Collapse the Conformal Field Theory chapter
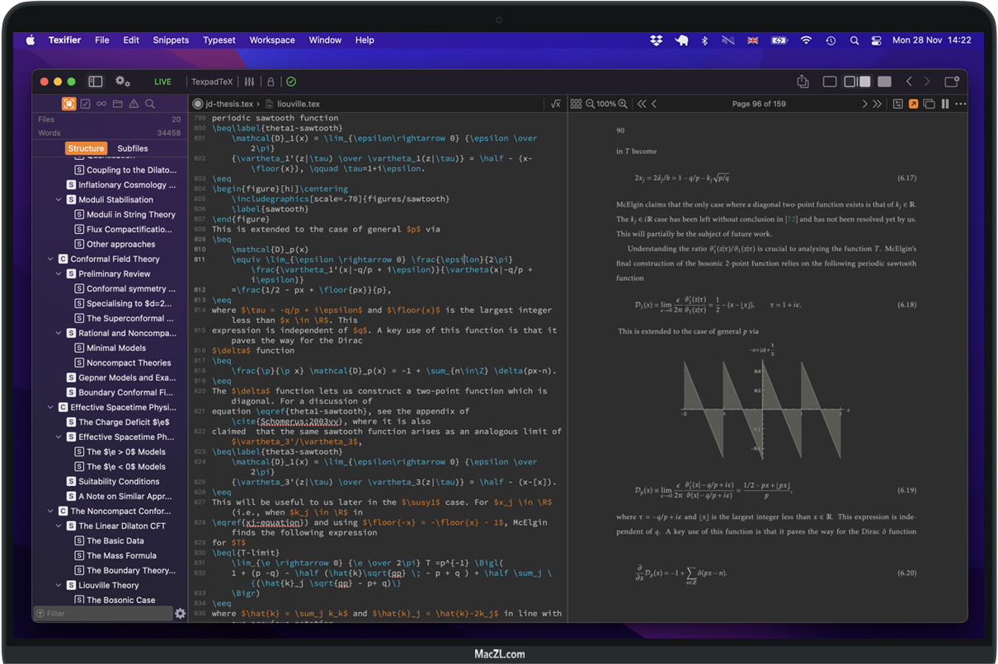 tap(50, 259)
